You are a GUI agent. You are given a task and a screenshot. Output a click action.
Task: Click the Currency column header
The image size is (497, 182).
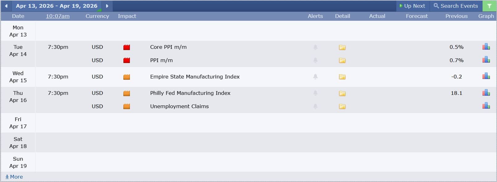(97, 16)
